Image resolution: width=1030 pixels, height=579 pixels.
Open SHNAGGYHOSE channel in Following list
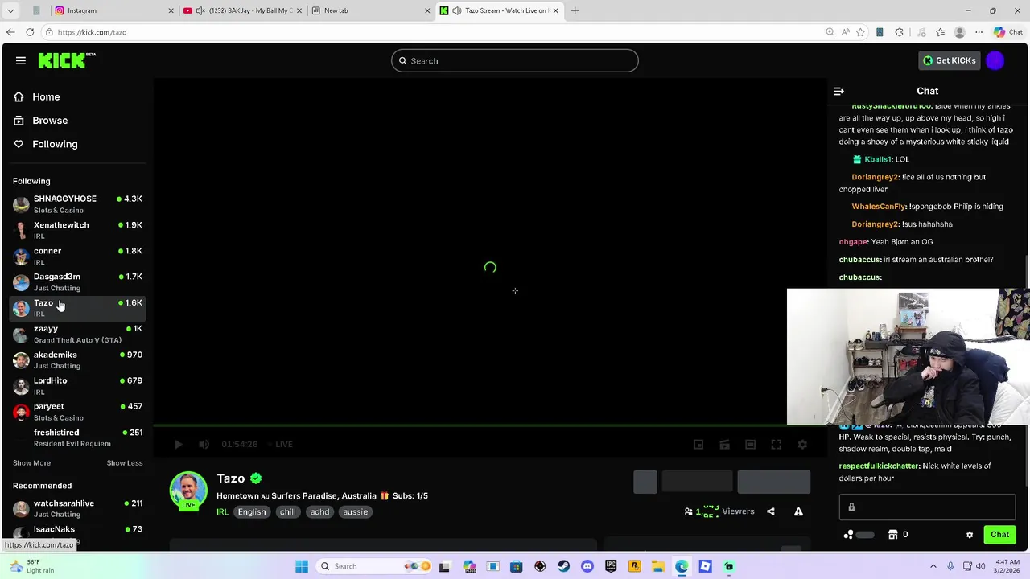coord(78,204)
